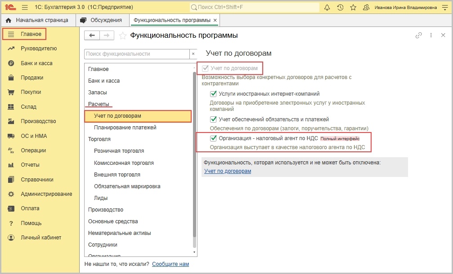This screenshot has height=274, width=453.
Task: Uncheck Организация - налоговый агент по НДС
Action: (x=213, y=138)
